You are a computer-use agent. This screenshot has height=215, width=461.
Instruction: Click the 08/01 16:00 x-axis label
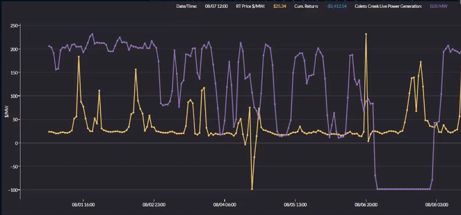click(x=83, y=205)
